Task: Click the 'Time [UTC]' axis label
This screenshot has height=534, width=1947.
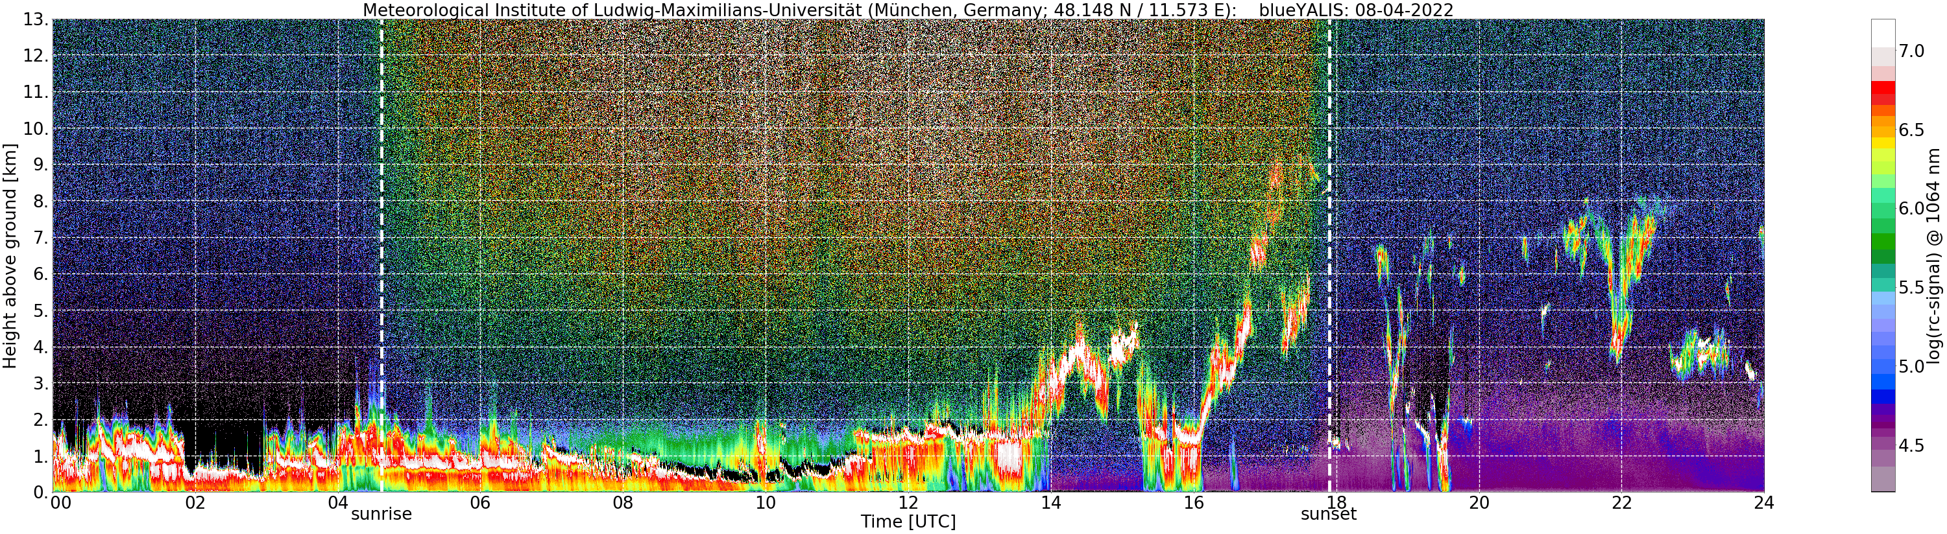Action: tap(908, 521)
